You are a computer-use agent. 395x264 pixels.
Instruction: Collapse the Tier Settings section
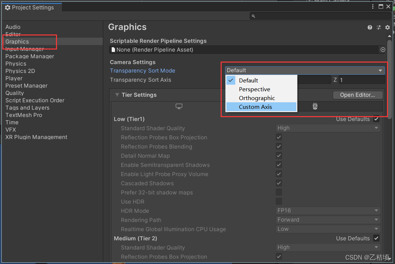coord(117,95)
